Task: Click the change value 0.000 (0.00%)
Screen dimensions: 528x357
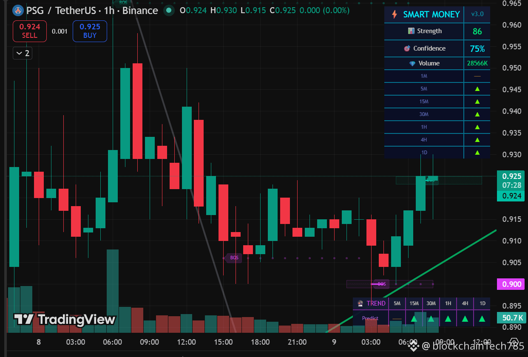Action: [325, 10]
